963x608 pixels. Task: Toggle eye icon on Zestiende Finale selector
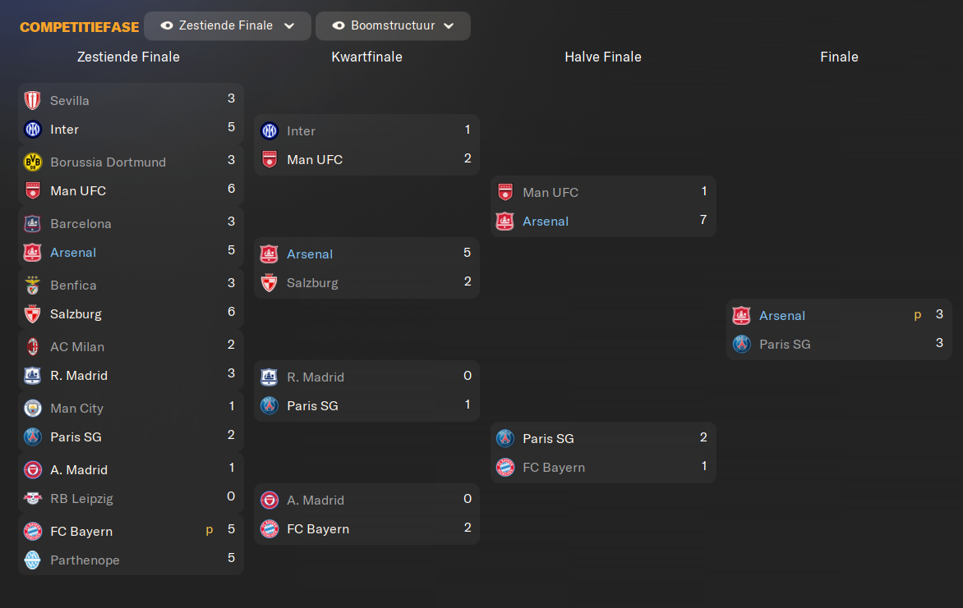coord(167,25)
